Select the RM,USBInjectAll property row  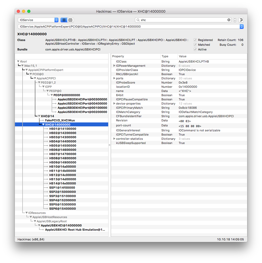(179, 74)
